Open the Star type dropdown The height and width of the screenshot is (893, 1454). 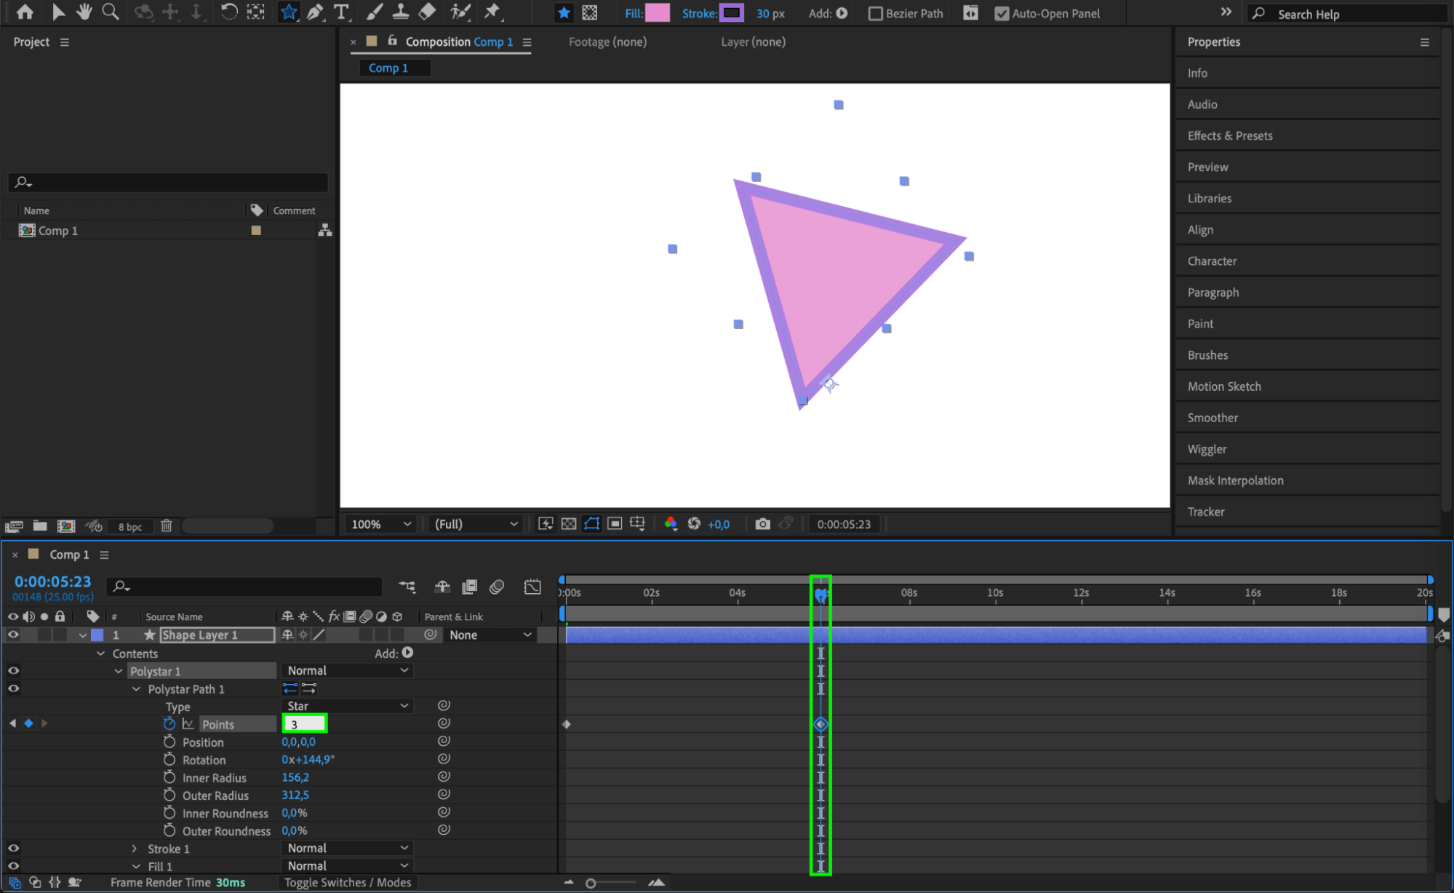click(x=347, y=706)
